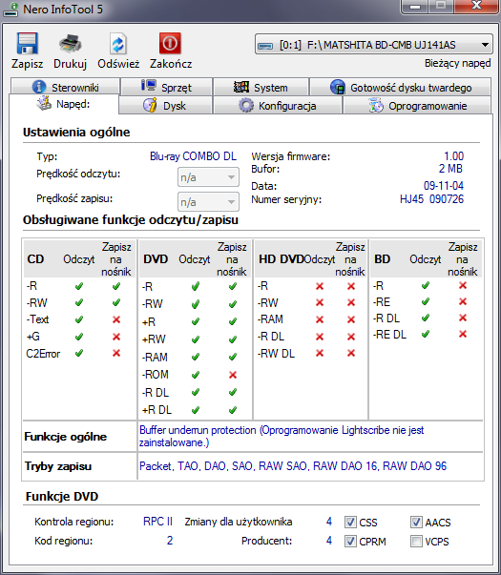Click the Konfiguracja tab gear icon
This screenshot has height=575, width=501.
click(x=245, y=105)
